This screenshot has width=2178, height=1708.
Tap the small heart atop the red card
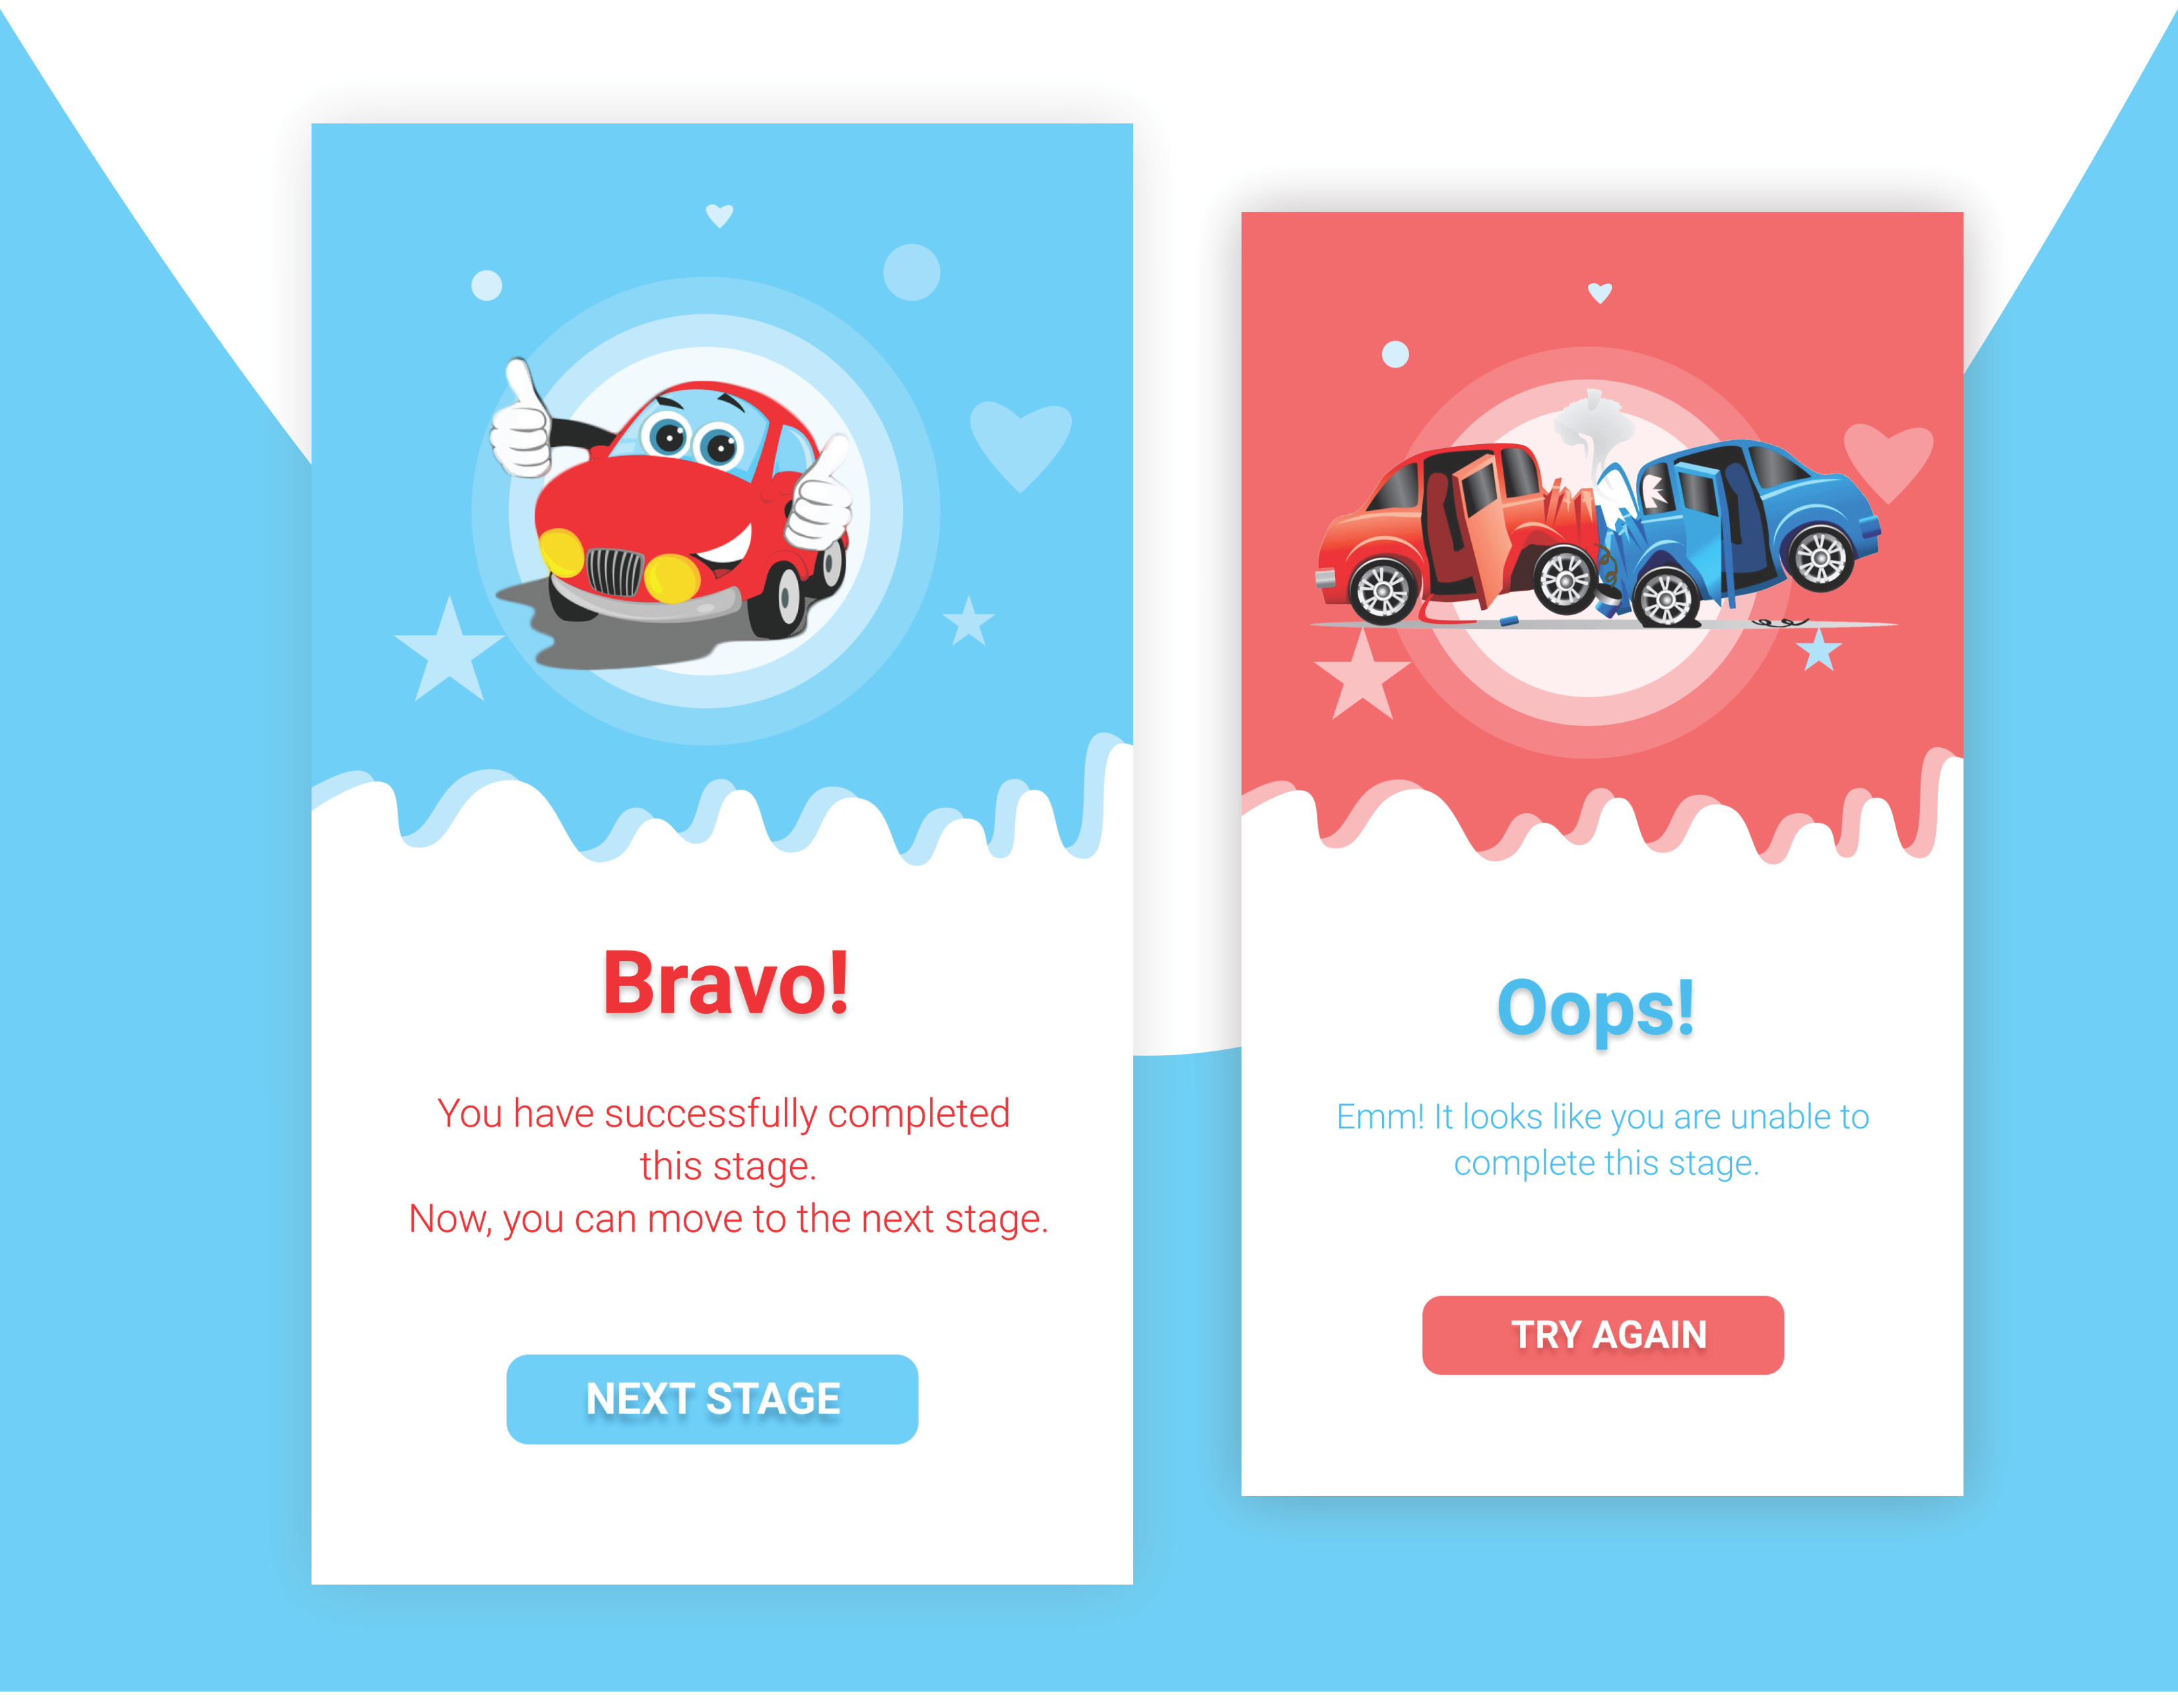click(x=1600, y=292)
